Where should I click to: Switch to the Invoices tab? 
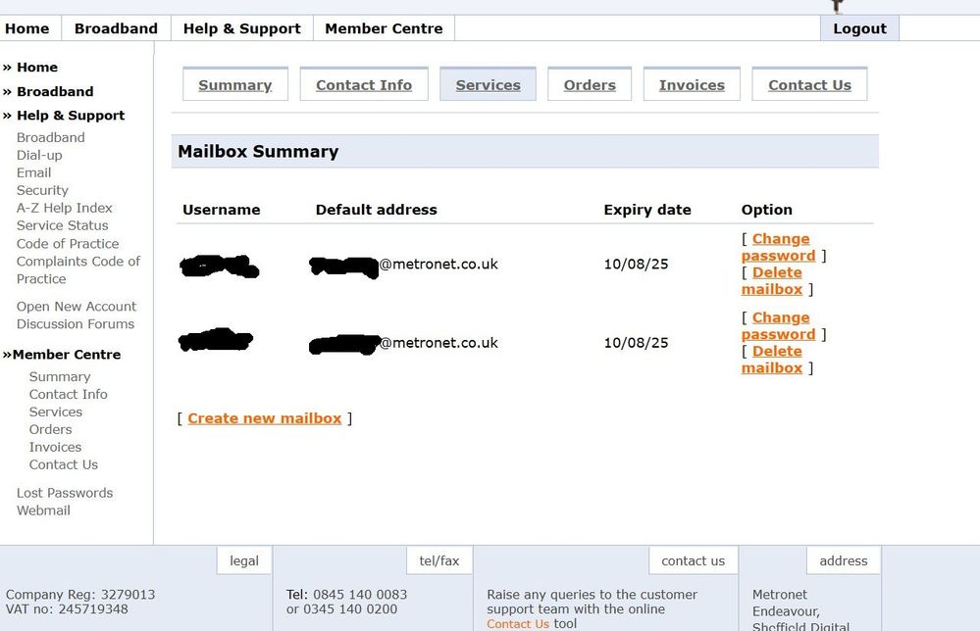(x=692, y=85)
